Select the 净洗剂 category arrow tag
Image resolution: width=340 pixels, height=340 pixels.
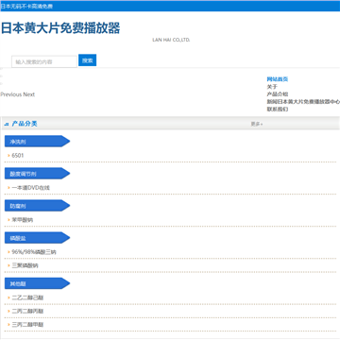coord(37,142)
